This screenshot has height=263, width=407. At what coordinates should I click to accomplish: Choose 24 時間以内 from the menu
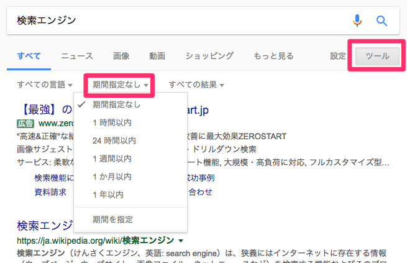click(x=130, y=141)
